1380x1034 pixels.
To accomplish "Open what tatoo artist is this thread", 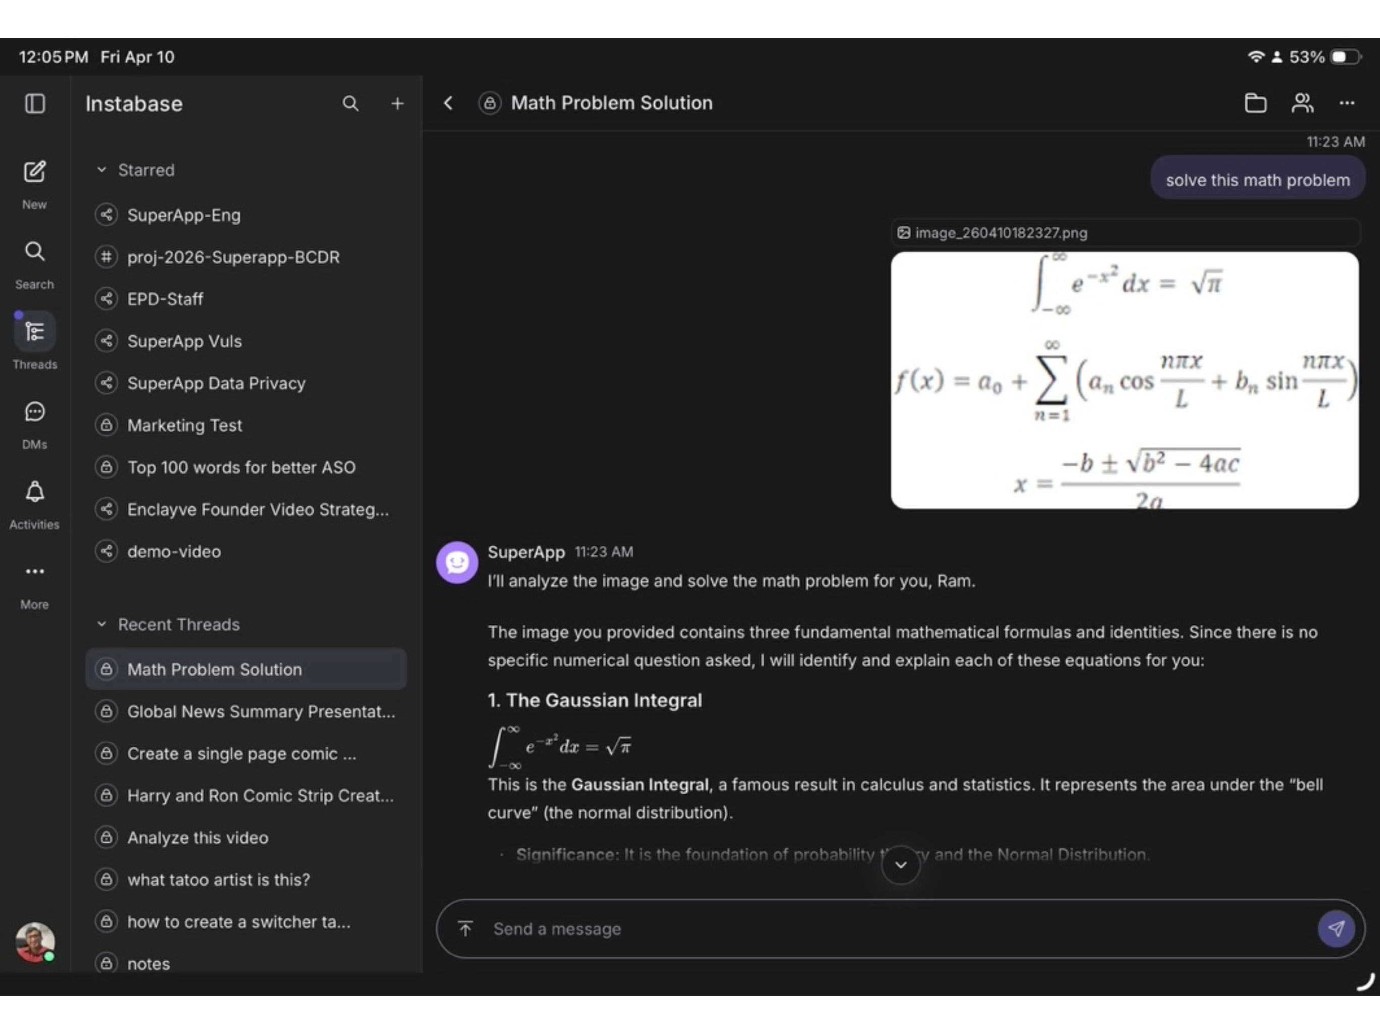I will click(x=246, y=880).
